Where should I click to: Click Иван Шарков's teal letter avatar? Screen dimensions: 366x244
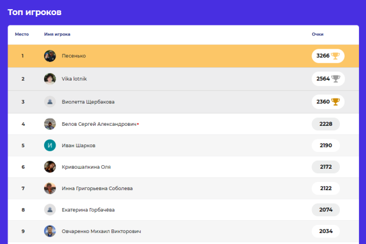(x=50, y=145)
